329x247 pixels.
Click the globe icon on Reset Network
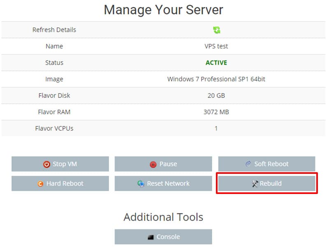click(141, 184)
